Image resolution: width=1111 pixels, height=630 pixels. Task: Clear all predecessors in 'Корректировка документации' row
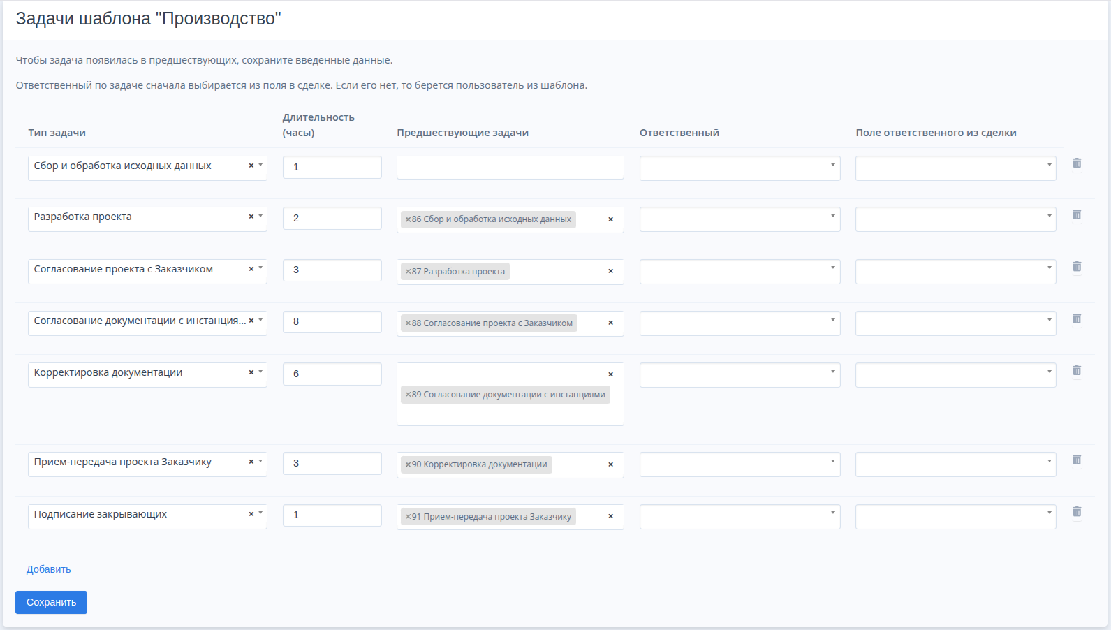(610, 374)
